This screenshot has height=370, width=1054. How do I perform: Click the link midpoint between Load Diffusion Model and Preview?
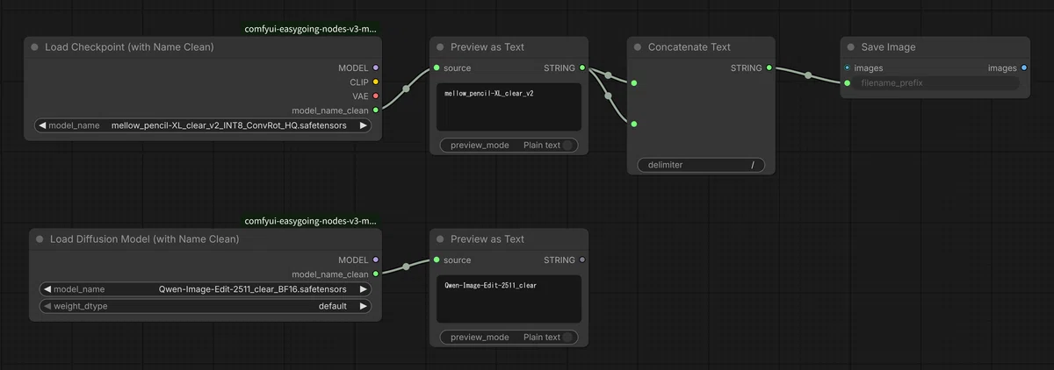pyautogui.click(x=406, y=267)
